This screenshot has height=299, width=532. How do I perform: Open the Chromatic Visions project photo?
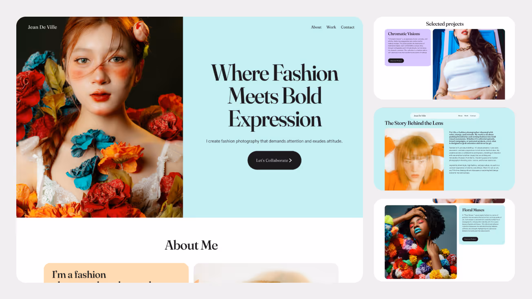point(469,64)
